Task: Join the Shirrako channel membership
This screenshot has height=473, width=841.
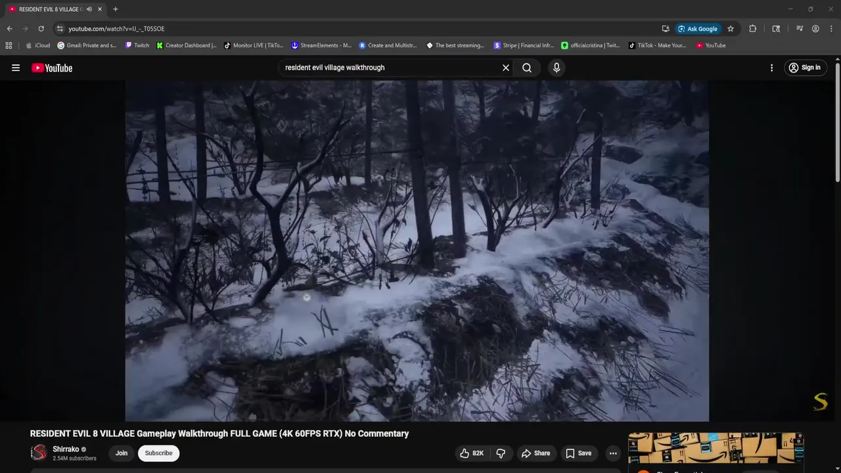Action: tap(122, 453)
